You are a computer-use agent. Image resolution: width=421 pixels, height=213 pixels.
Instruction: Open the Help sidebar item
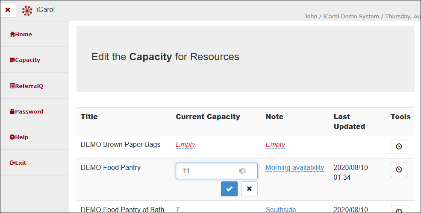(x=19, y=137)
